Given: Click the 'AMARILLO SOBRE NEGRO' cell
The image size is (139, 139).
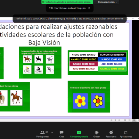Looking at the screenshot, I should [83, 59].
